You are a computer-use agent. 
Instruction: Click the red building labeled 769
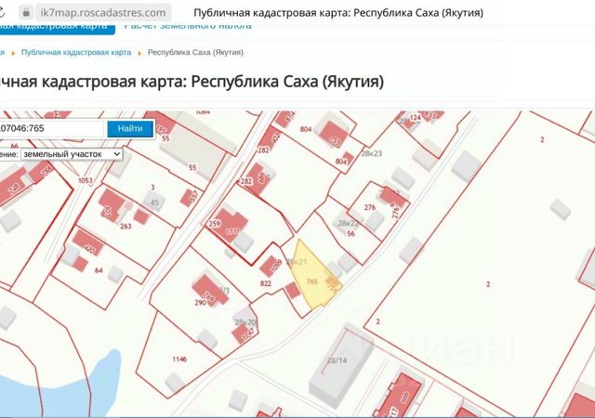click(x=210, y=291)
